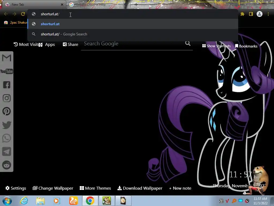Open Facebook shortcut in sidebar
The width and height of the screenshot is (274, 206).
click(x=7, y=85)
